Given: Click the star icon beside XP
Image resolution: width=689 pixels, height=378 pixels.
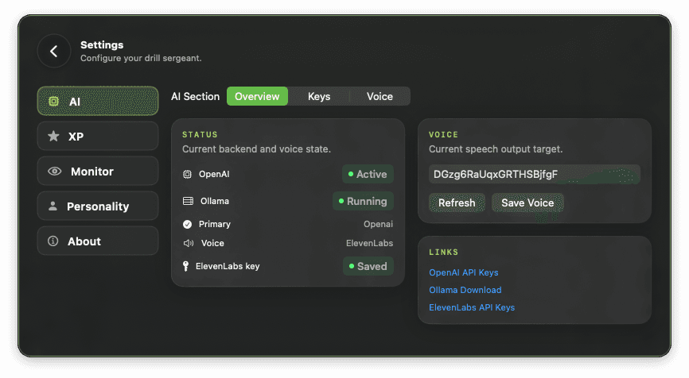Looking at the screenshot, I should [x=53, y=136].
